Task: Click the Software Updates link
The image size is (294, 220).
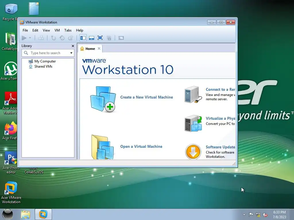Action: tap(220, 147)
